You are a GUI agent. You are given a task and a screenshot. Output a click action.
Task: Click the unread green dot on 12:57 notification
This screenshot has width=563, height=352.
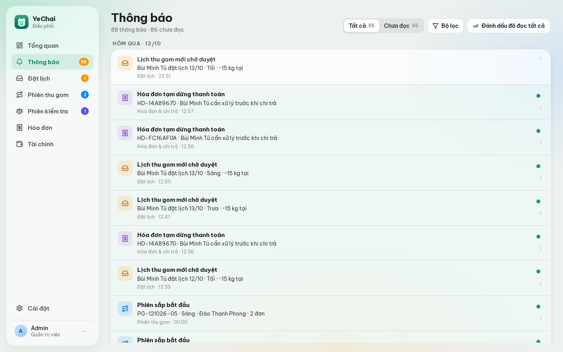[538, 96]
